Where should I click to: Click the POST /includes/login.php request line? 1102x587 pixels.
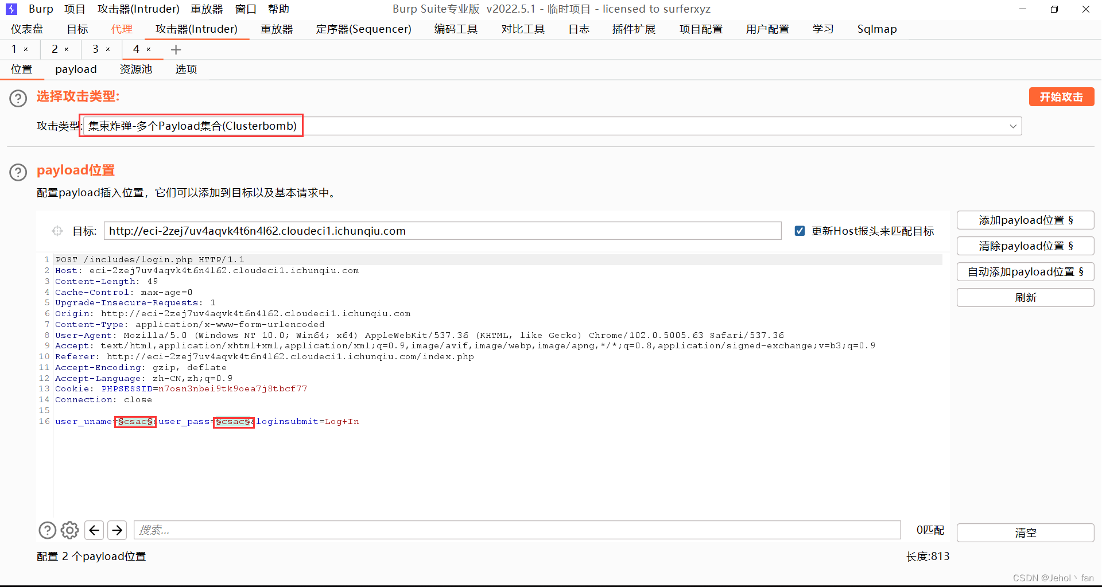pyautogui.click(x=150, y=260)
